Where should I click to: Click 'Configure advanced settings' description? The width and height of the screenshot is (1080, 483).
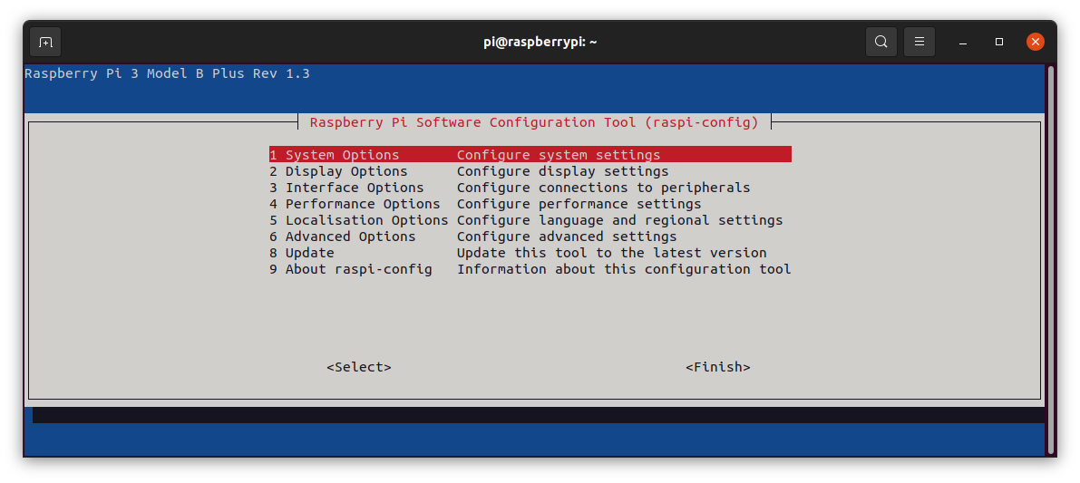click(567, 237)
